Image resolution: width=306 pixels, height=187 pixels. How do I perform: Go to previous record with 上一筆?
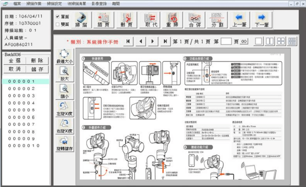(239, 20)
